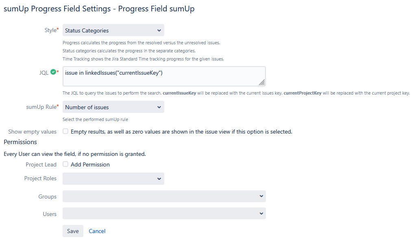Expand the Users selection dropdown
The height and width of the screenshot is (244, 411).
(164, 214)
